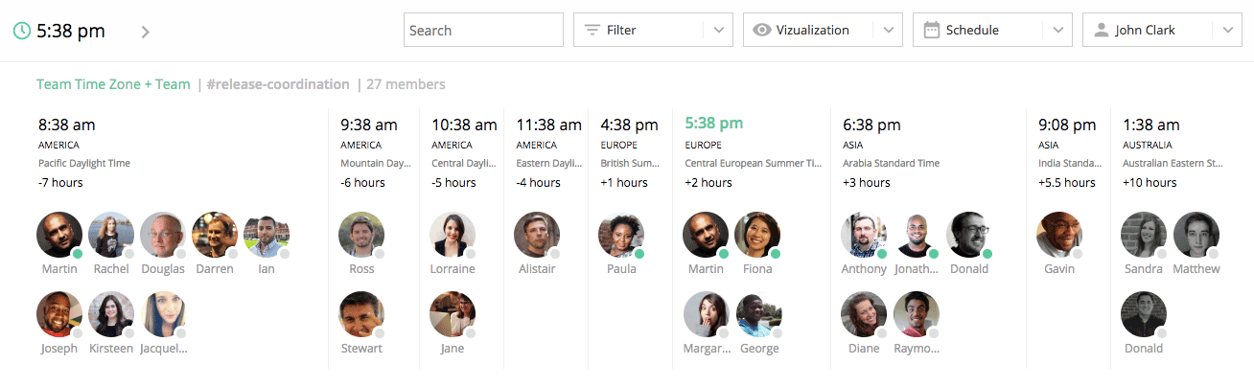The width and height of the screenshot is (1254, 387).
Task: Open Jonathan's avatar
Action: coord(917,236)
